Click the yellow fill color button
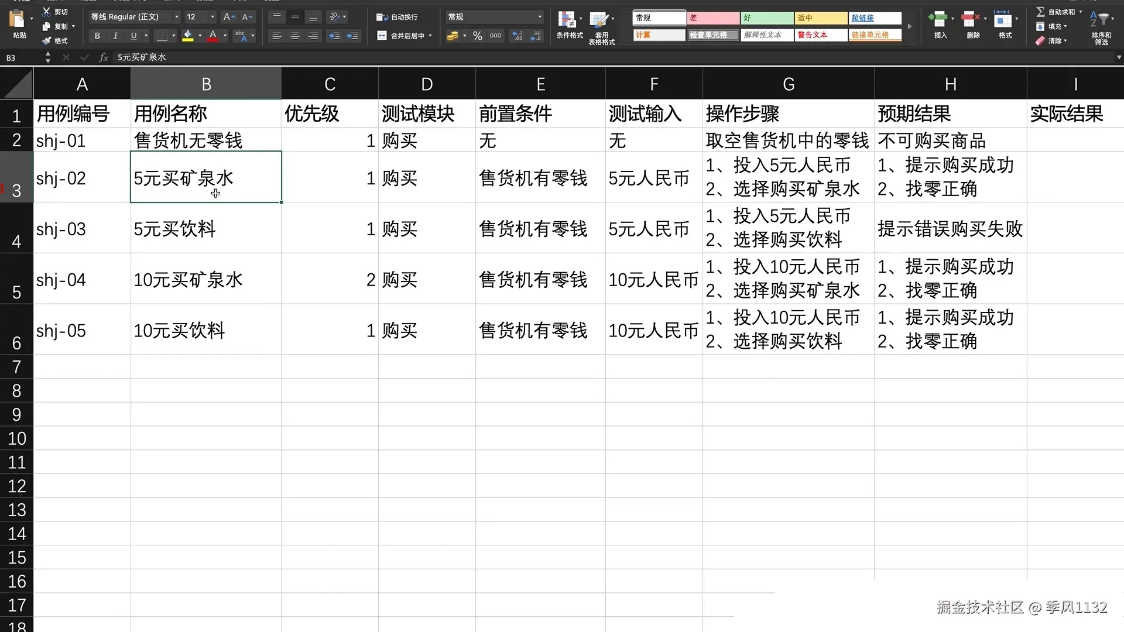Image resolution: width=1124 pixels, height=632 pixels. coord(188,36)
